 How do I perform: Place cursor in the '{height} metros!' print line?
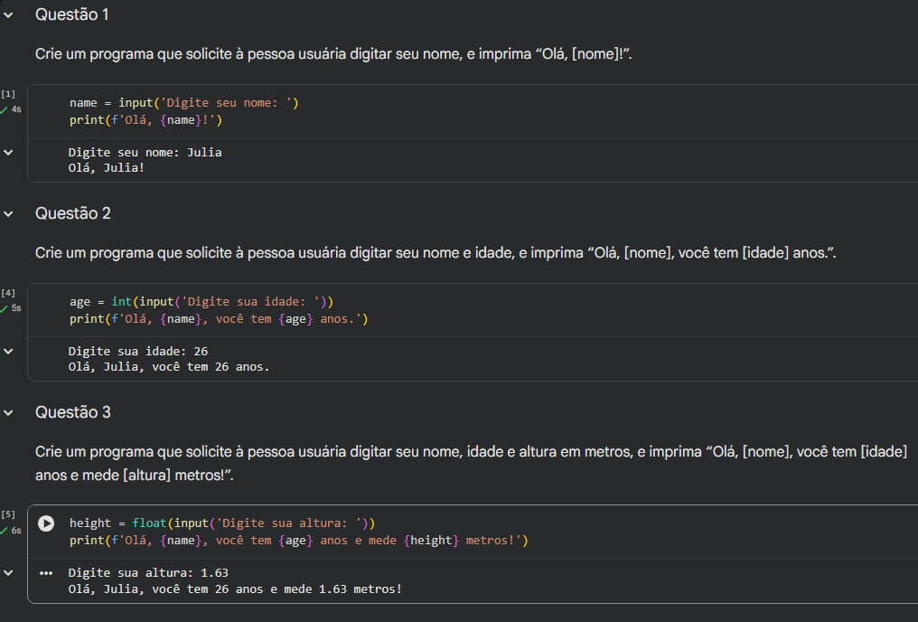pos(298,541)
